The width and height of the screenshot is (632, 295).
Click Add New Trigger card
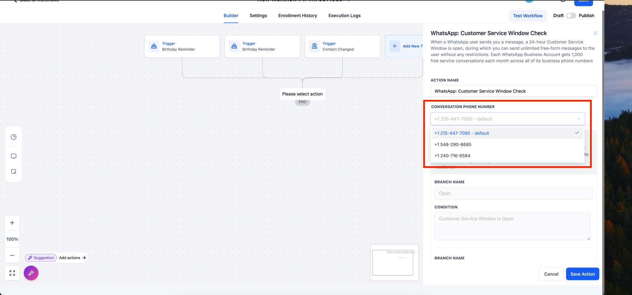pyautogui.click(x=404, y=46)
